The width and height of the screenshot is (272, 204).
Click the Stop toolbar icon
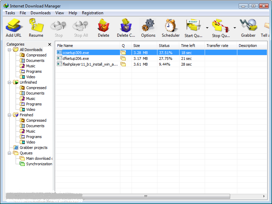pos(58,26)
